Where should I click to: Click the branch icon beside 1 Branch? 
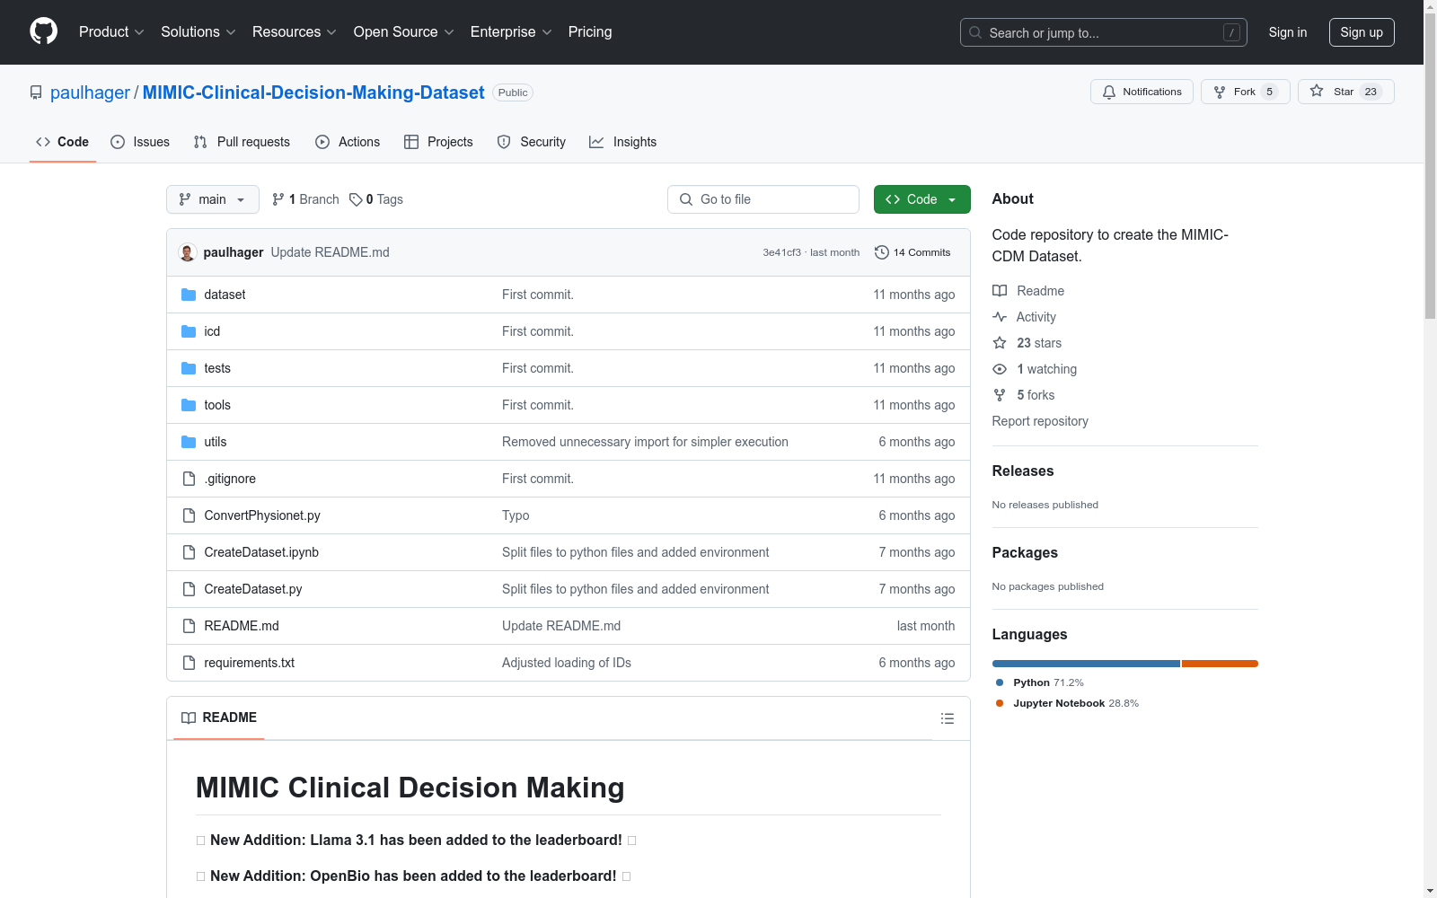[278, 199]
